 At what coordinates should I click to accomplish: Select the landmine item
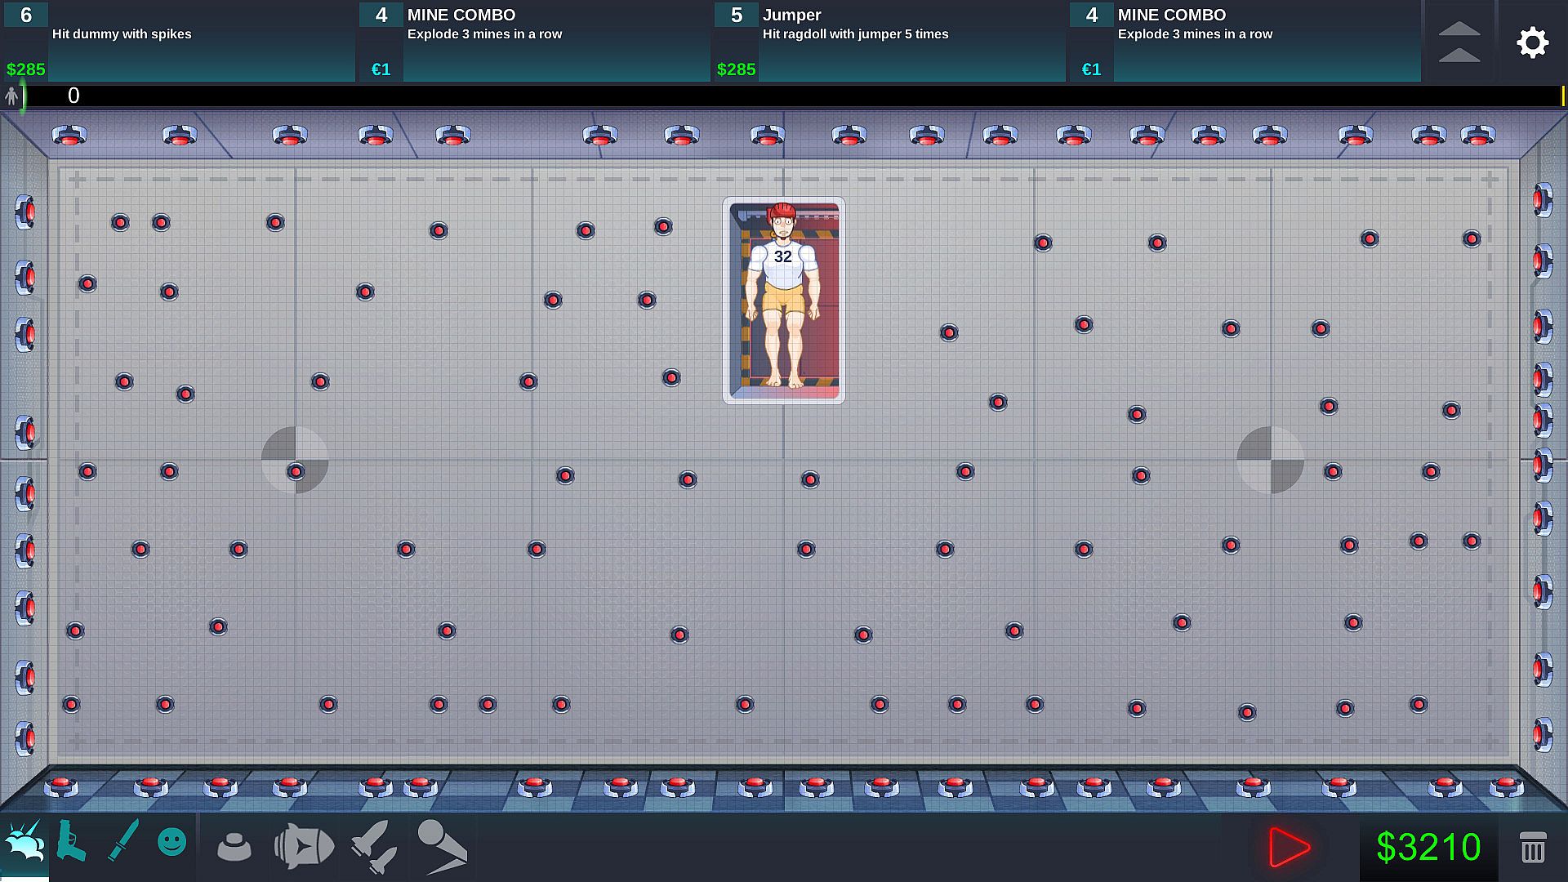click(x=234, y=847)
